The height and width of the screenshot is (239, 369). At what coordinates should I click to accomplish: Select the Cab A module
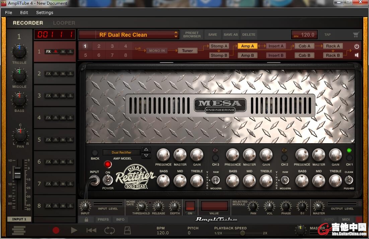(304, 46)
